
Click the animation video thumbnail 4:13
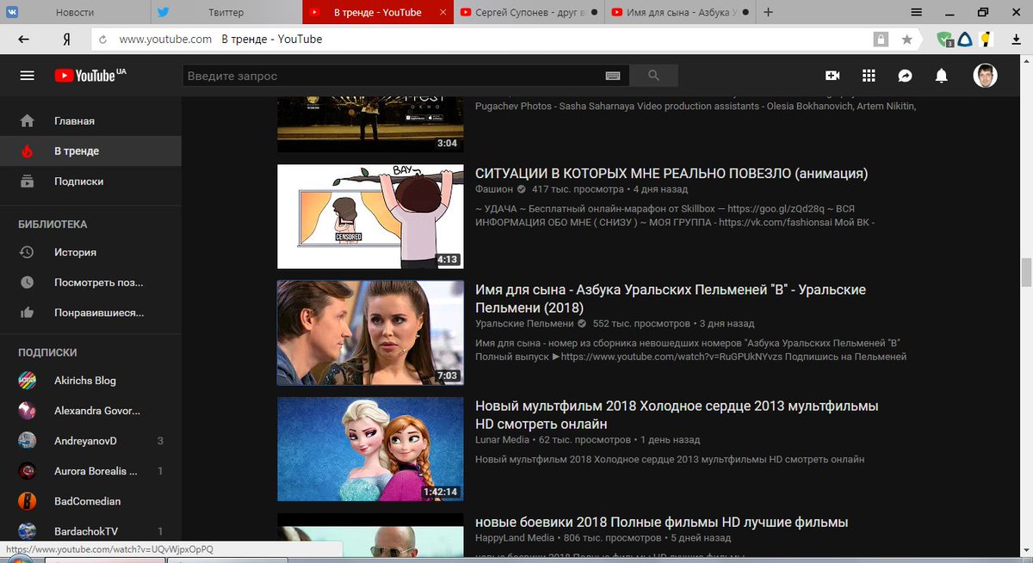(370, 217)
